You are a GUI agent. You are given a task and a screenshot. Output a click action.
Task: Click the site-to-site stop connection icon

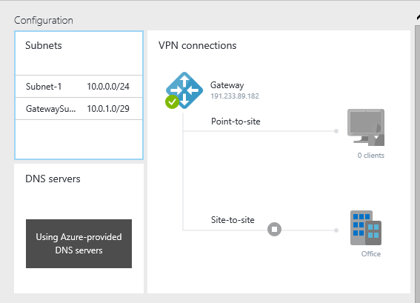pyautogui.click(x=274, y=230)
